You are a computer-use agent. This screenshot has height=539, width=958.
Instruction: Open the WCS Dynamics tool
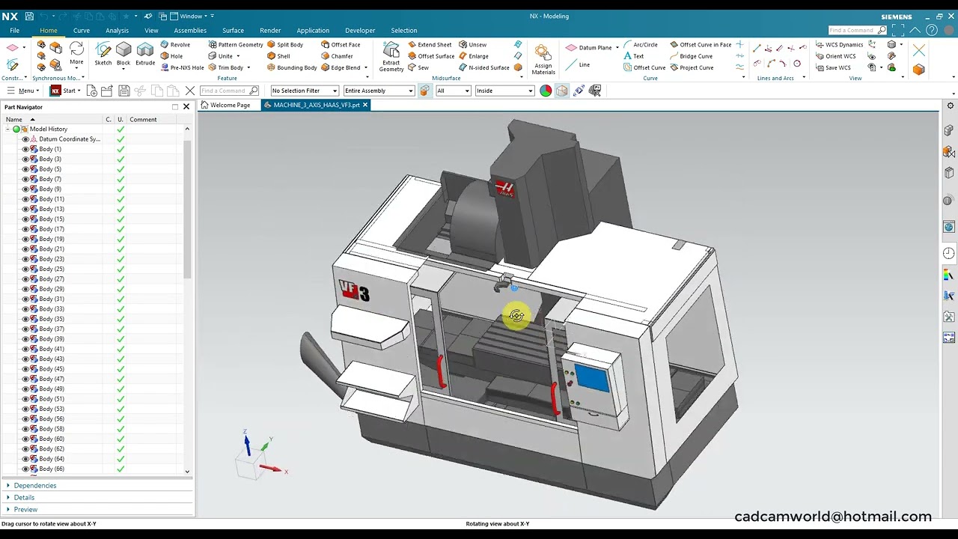coord(839,45)
